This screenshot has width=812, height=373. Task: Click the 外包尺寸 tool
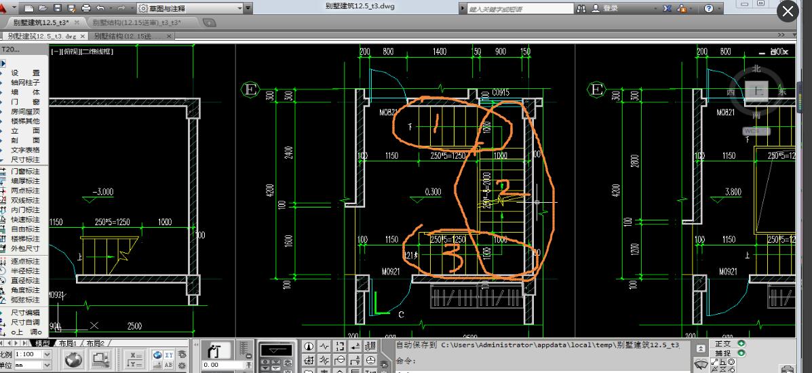(x=25, y=249)
